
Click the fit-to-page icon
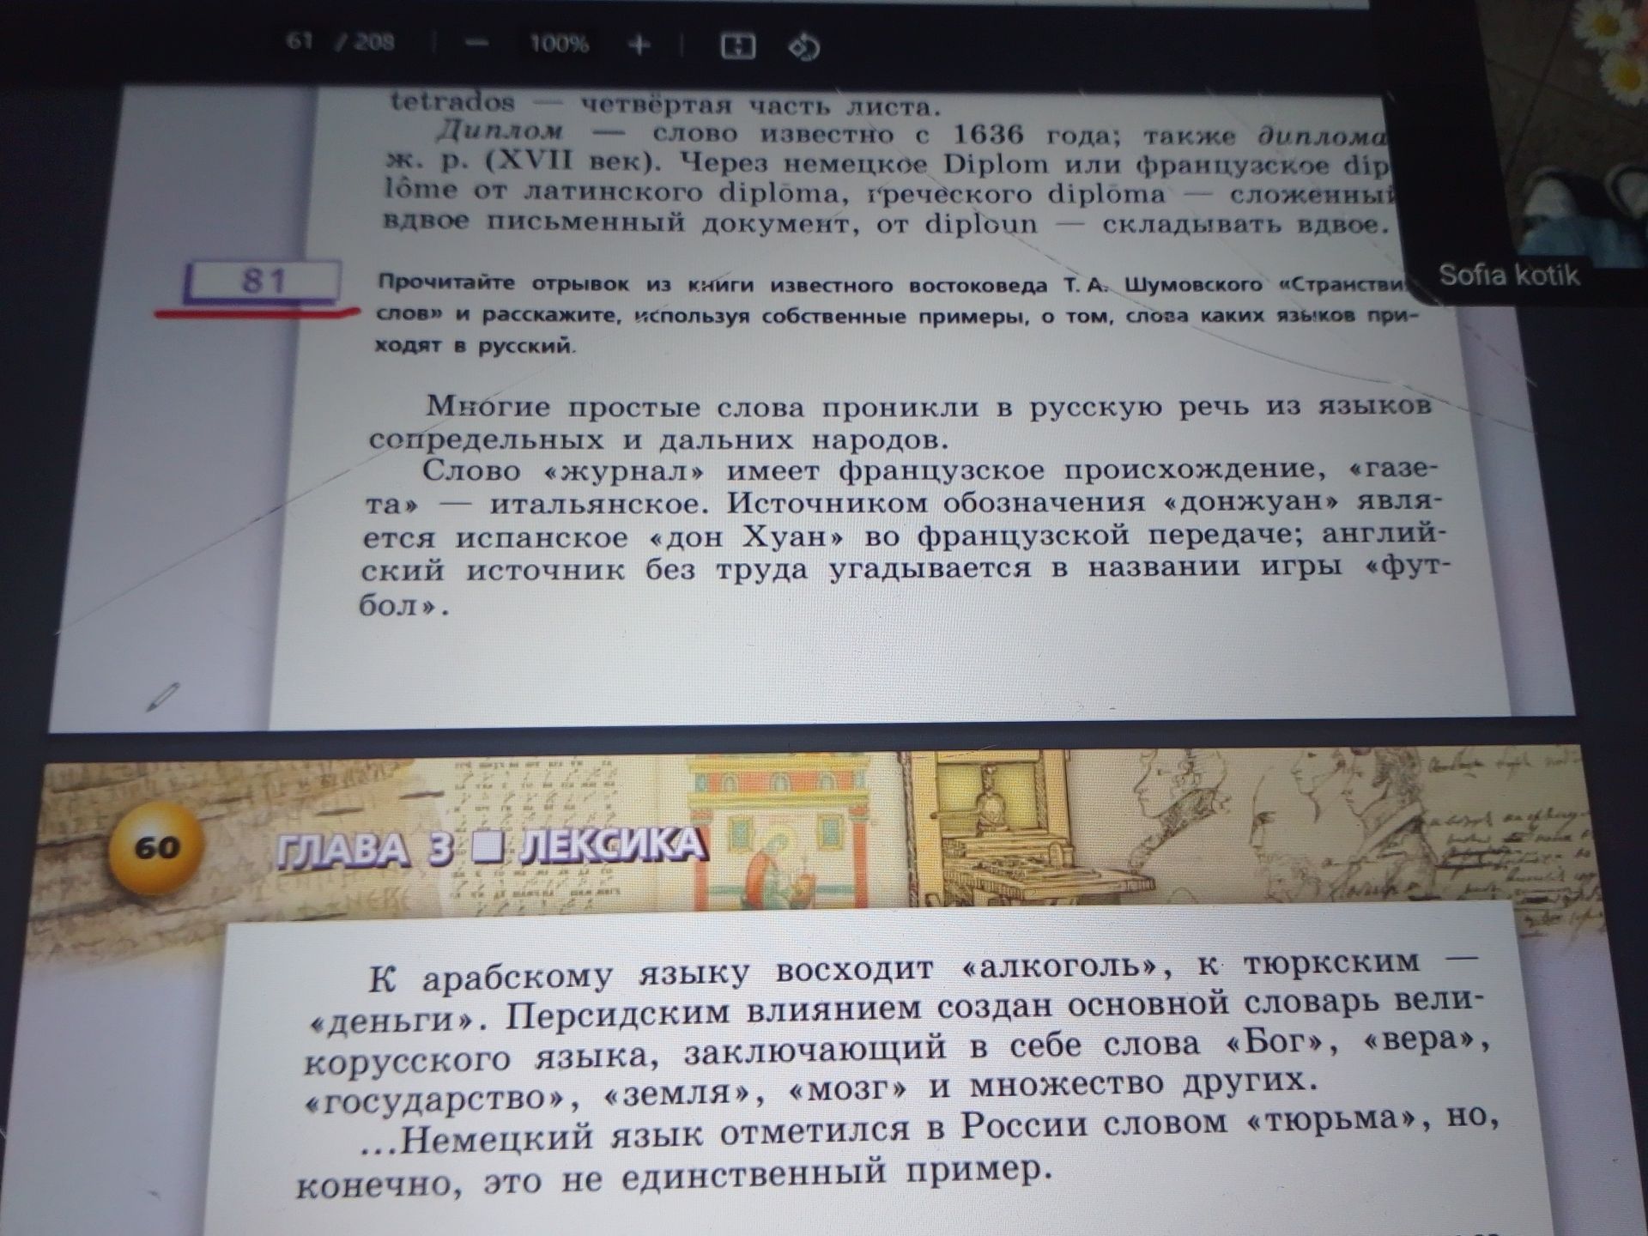pyautogui.click(x=737, y=45)
